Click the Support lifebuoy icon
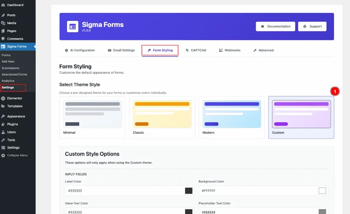This screenshot has height=214, width=350. click(305, 27)
